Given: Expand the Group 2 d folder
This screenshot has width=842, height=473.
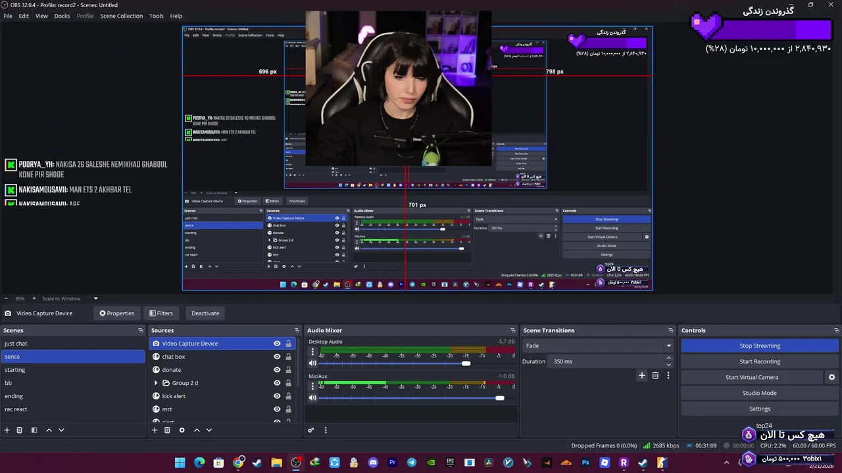Looking at the screenshot, I should coord(156,383).
